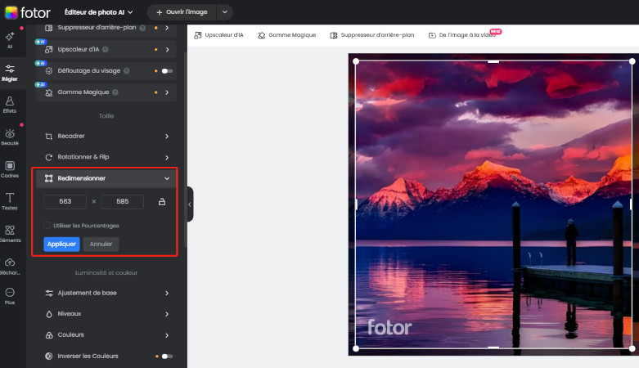Click the Fotor logo
The height and width of the screenshot is (368, 639).
28,12
